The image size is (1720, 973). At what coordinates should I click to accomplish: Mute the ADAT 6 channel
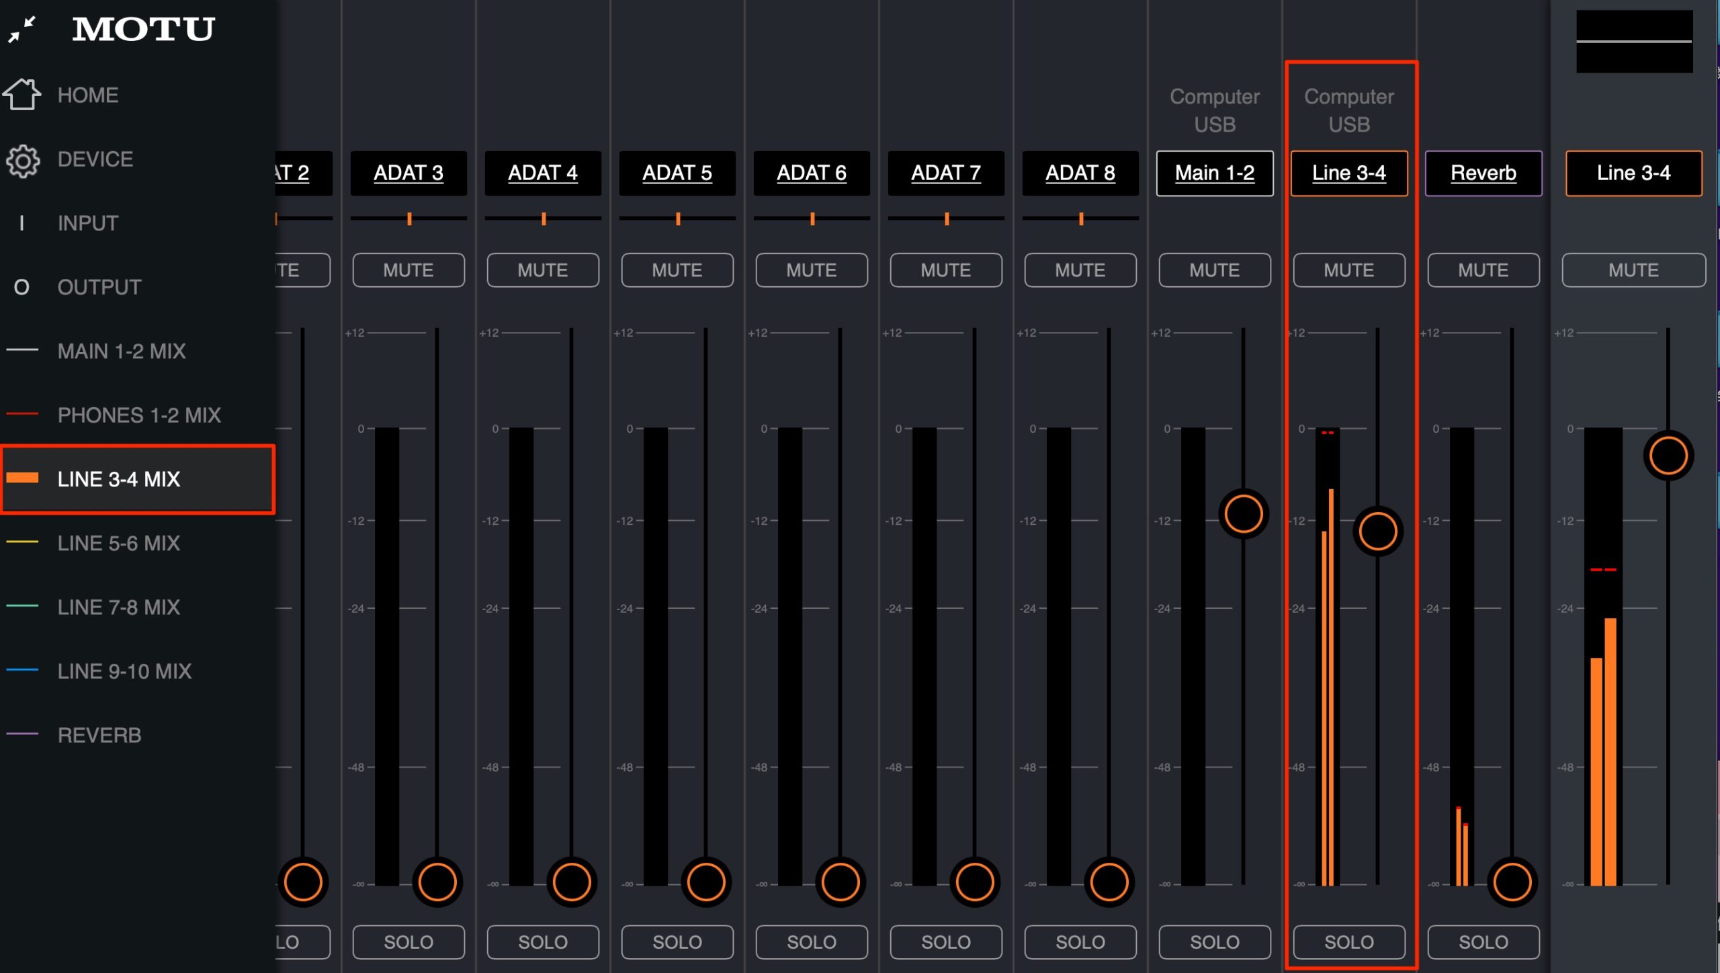[x=812, y=270]
